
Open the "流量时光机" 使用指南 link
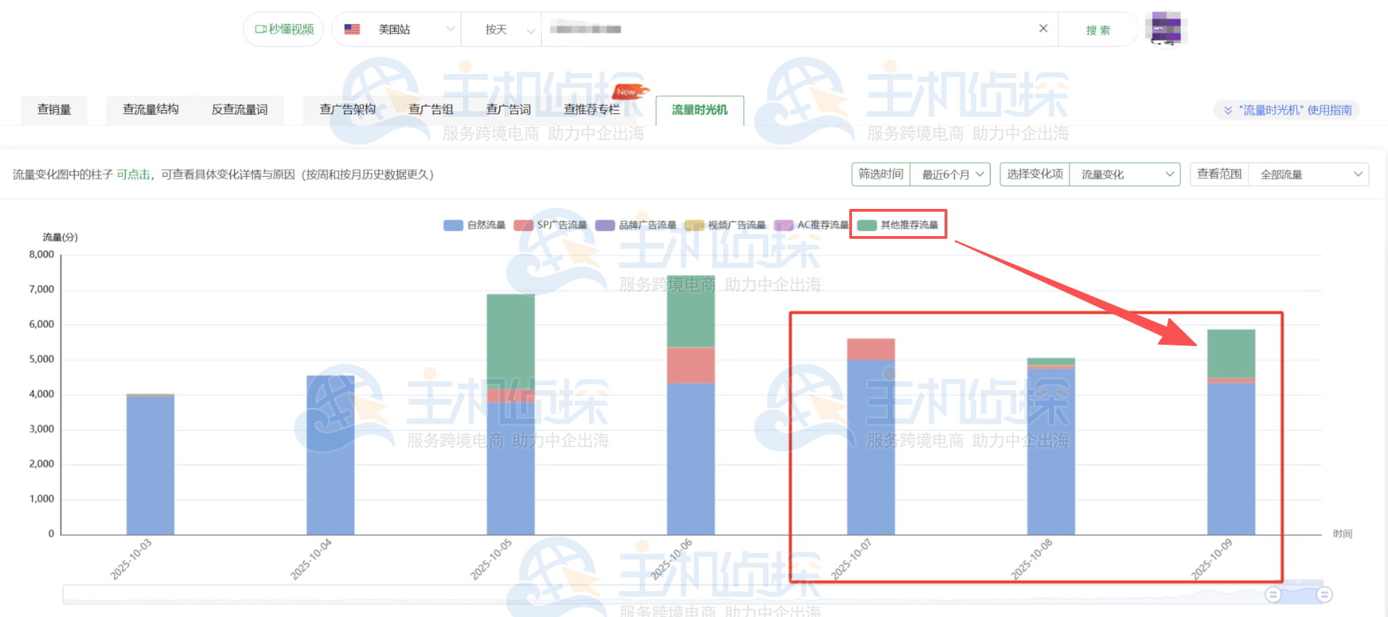point(1295,110)
